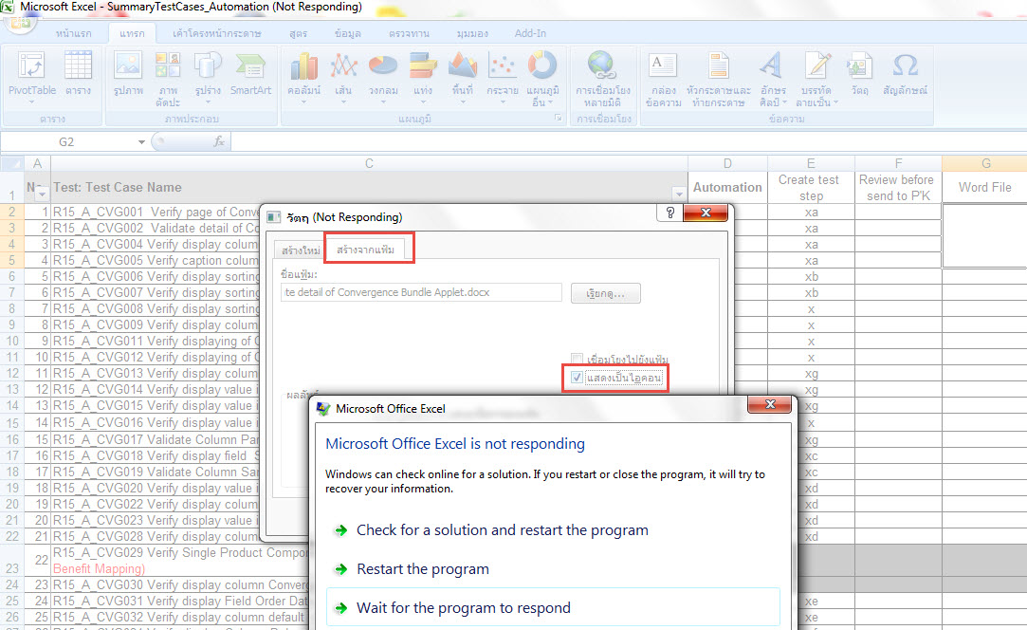The width and height of the screenshot is (1027, 630).
Task: Choose the กระจาย scatter chart icon
Action: coord(503,66)
